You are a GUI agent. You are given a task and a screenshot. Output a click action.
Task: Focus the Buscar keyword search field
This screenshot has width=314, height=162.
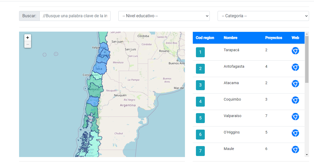(x=75, y=16)
